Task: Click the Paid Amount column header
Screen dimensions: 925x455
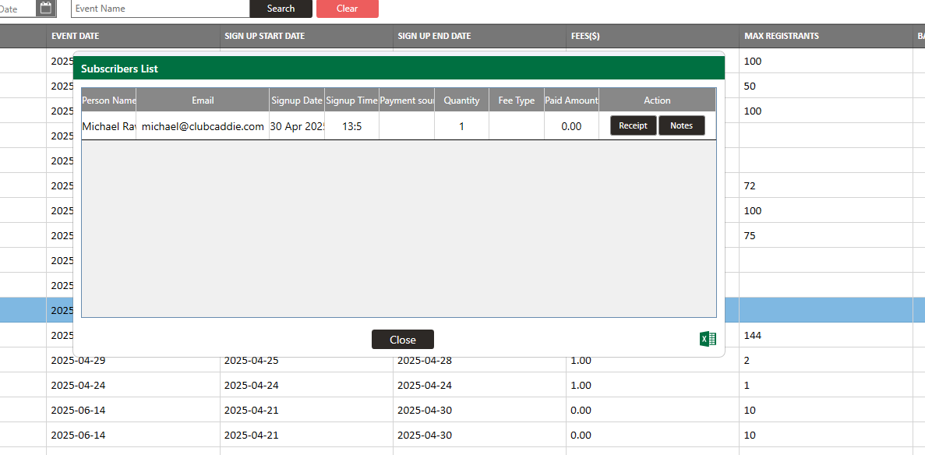Action: click(571, 100)
